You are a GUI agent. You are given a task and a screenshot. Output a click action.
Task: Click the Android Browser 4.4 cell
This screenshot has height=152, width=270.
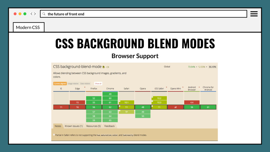pyautogui.click(x=192, y=102)
